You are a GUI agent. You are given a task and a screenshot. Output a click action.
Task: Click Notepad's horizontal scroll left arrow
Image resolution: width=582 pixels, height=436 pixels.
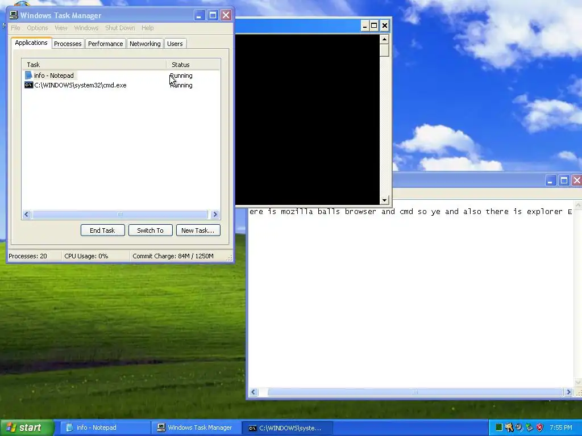click(253, 392)
